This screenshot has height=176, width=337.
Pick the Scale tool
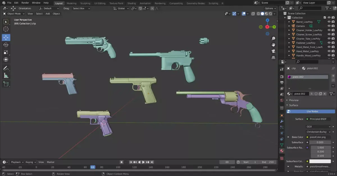6,52
